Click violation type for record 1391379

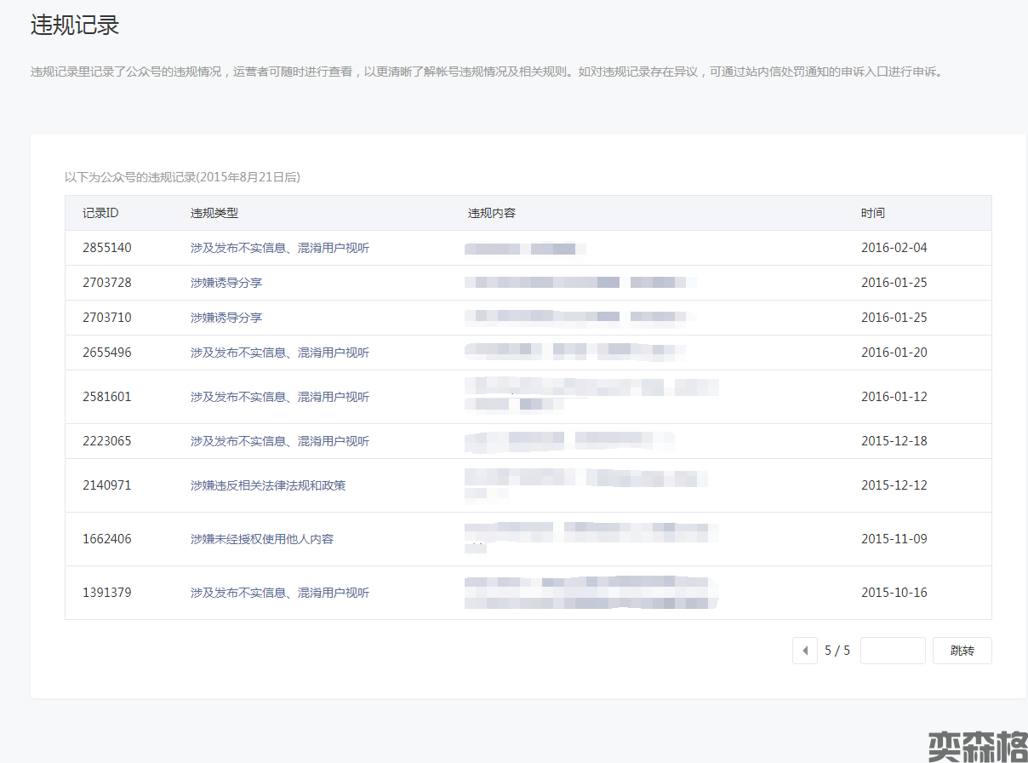tap(279, 593)
